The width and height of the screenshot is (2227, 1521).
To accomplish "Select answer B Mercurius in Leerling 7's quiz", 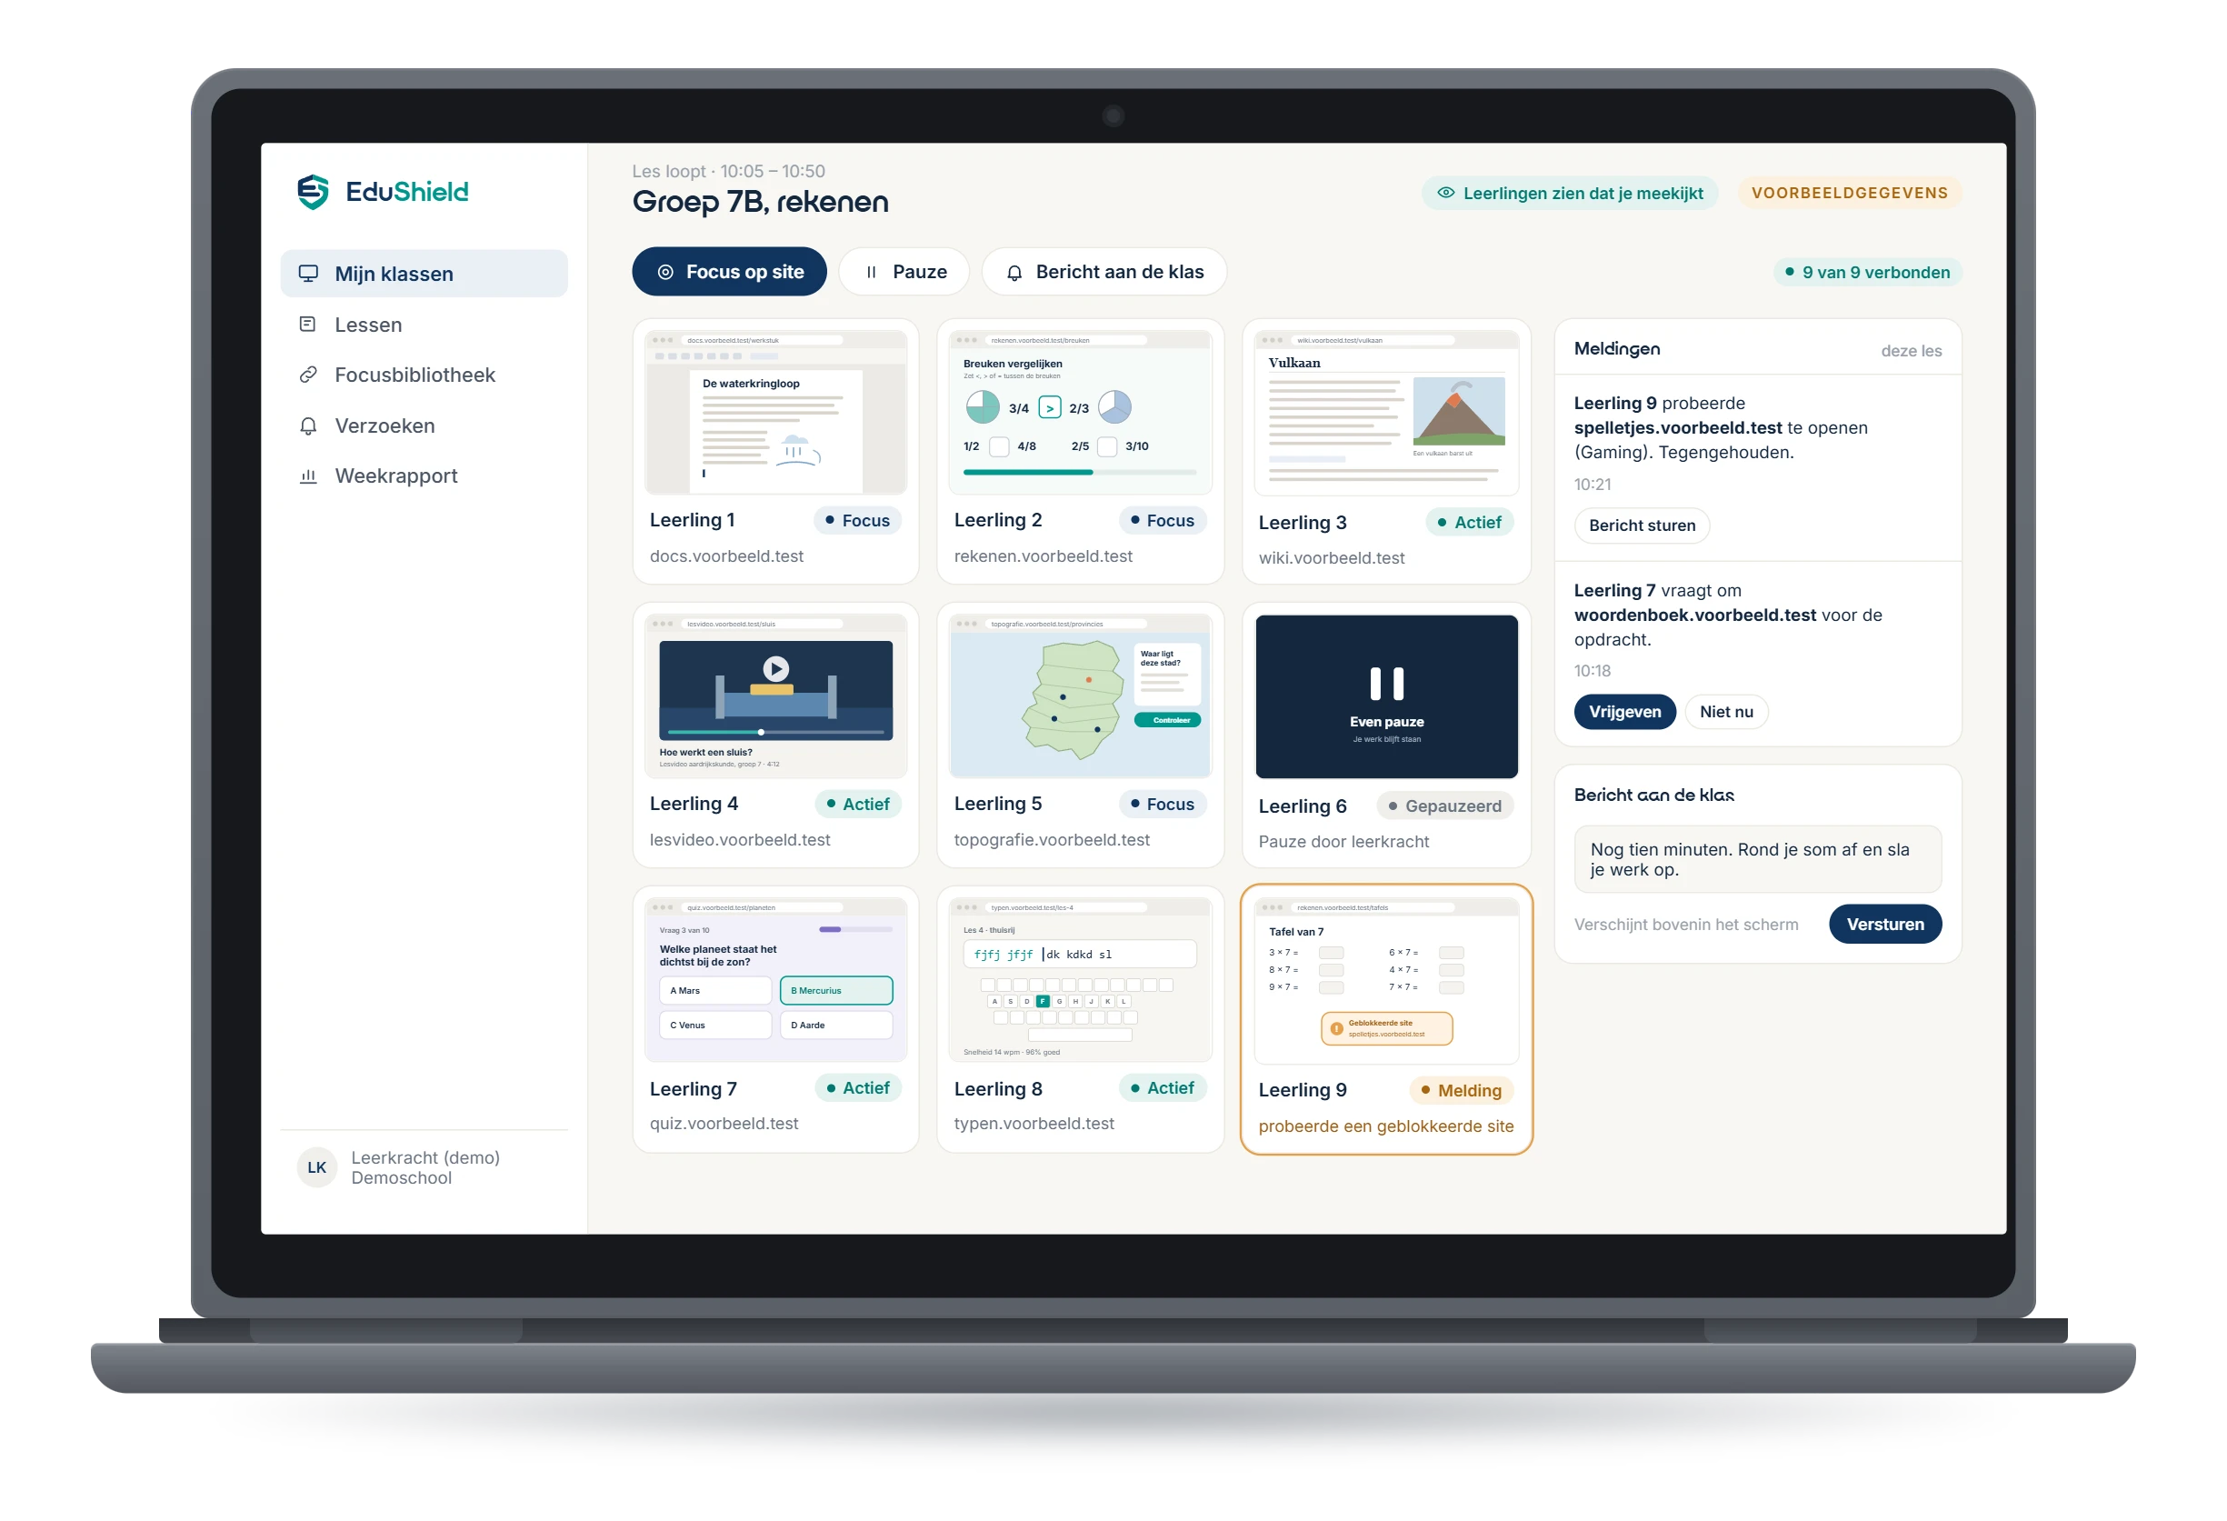I will 835,991.
